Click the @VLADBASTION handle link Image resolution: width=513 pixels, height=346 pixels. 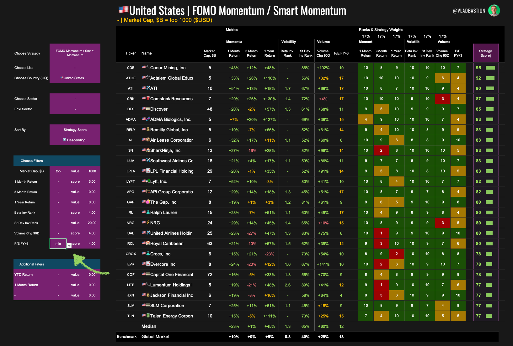pos(469,11)
